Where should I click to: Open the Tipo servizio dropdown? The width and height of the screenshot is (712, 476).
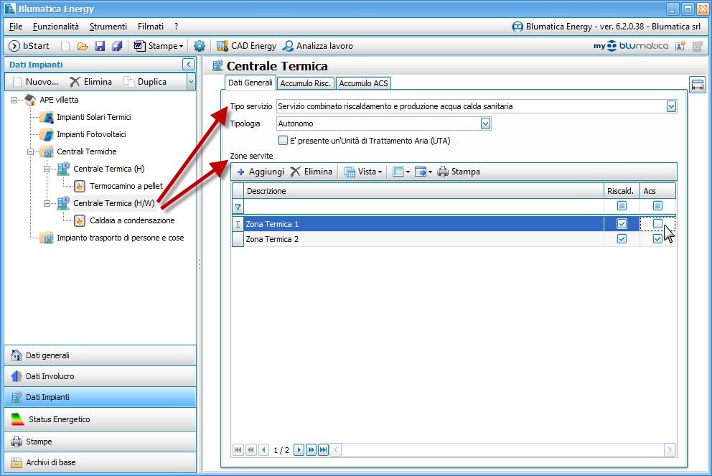(x=672, y=106)
